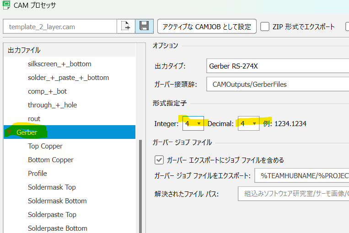The height and width of the screenshot is (233, 349).
Task: Click the template_2_layer.cam file name field
Action: coord(59,26)
